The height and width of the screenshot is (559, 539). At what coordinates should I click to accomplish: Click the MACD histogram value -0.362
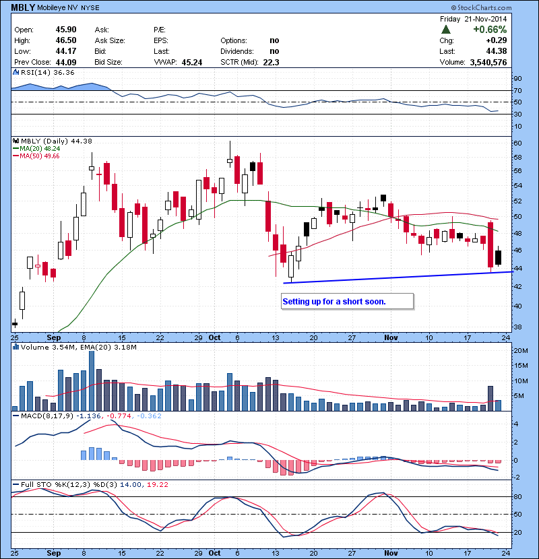(149, 416)
